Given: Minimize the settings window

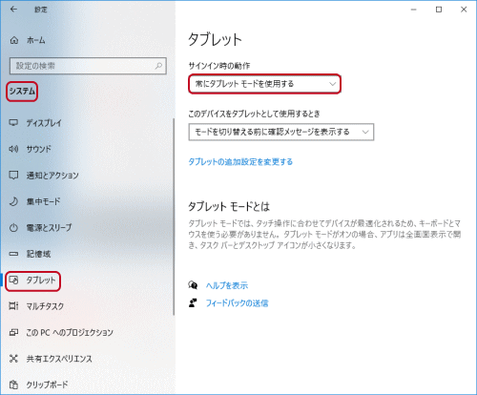Looking at the screenshot, I should point(414,10).
